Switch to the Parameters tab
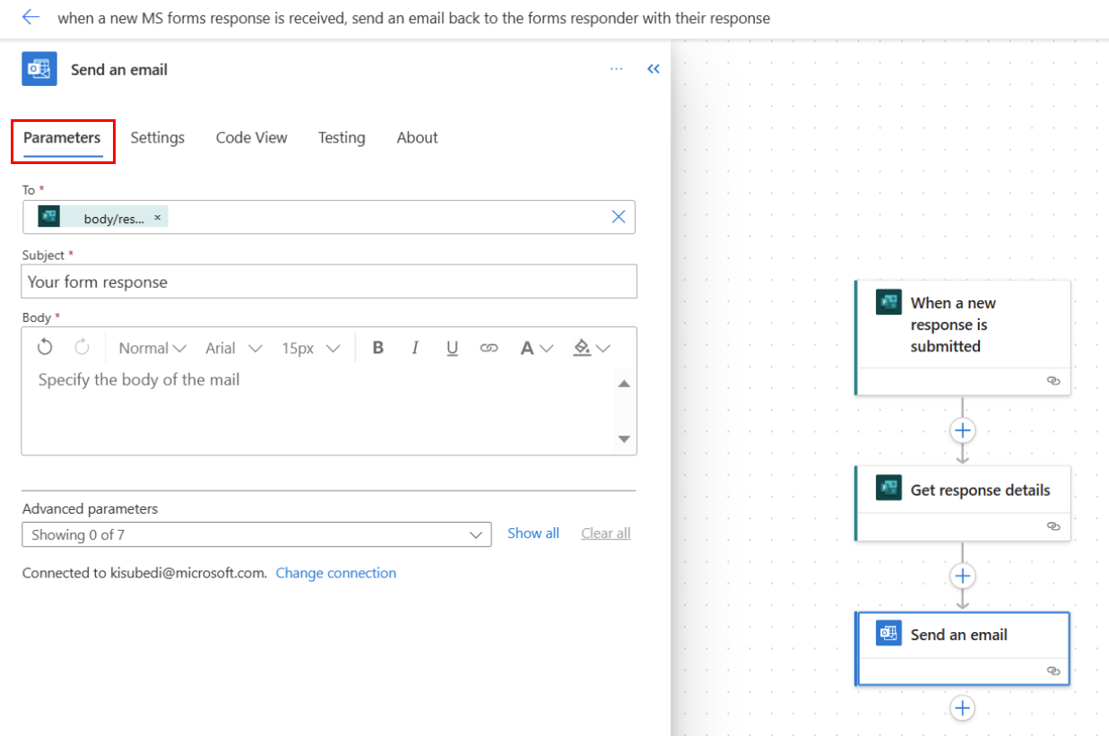1109x736 pixels. pyautogui.click(x=62, y=137)
